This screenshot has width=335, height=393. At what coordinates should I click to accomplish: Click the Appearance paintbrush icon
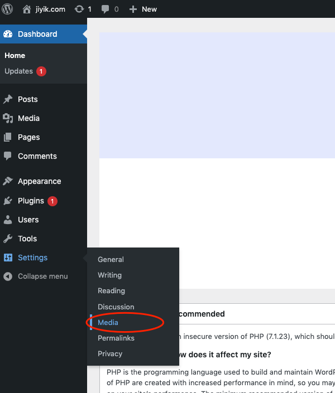8,181
